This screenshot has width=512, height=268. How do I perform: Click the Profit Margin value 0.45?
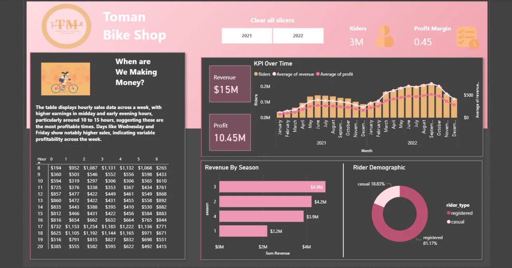click(423, 42)
